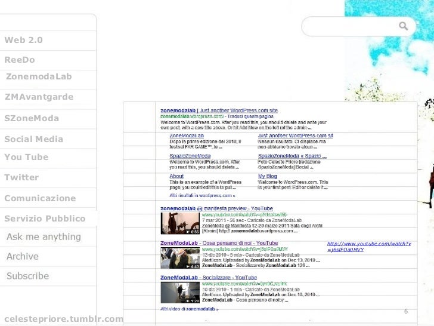434x326 pixels.
Task: Open the Archive page
Action: click(23, 256)
